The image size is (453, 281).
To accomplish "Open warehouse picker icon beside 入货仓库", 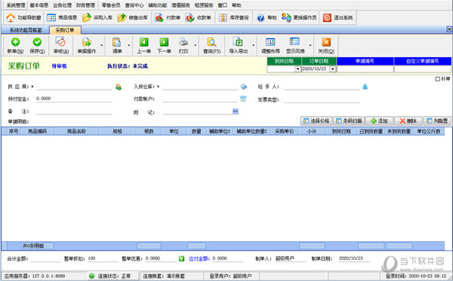I will pos(244,87).
